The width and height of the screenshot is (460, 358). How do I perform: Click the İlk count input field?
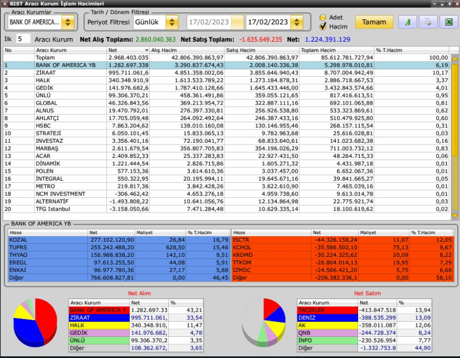point(23,39)
